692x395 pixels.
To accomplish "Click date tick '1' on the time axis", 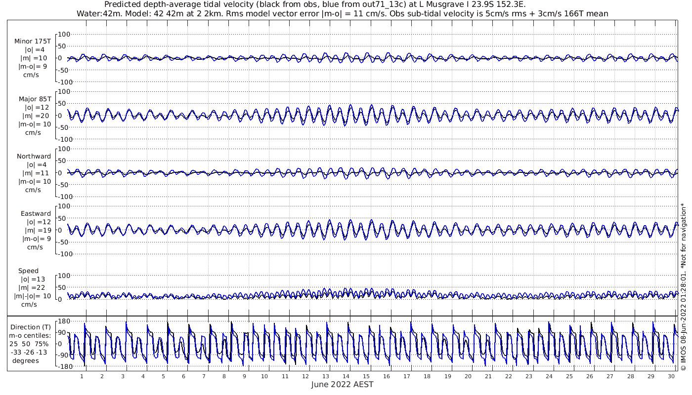I will pos(82,376).
